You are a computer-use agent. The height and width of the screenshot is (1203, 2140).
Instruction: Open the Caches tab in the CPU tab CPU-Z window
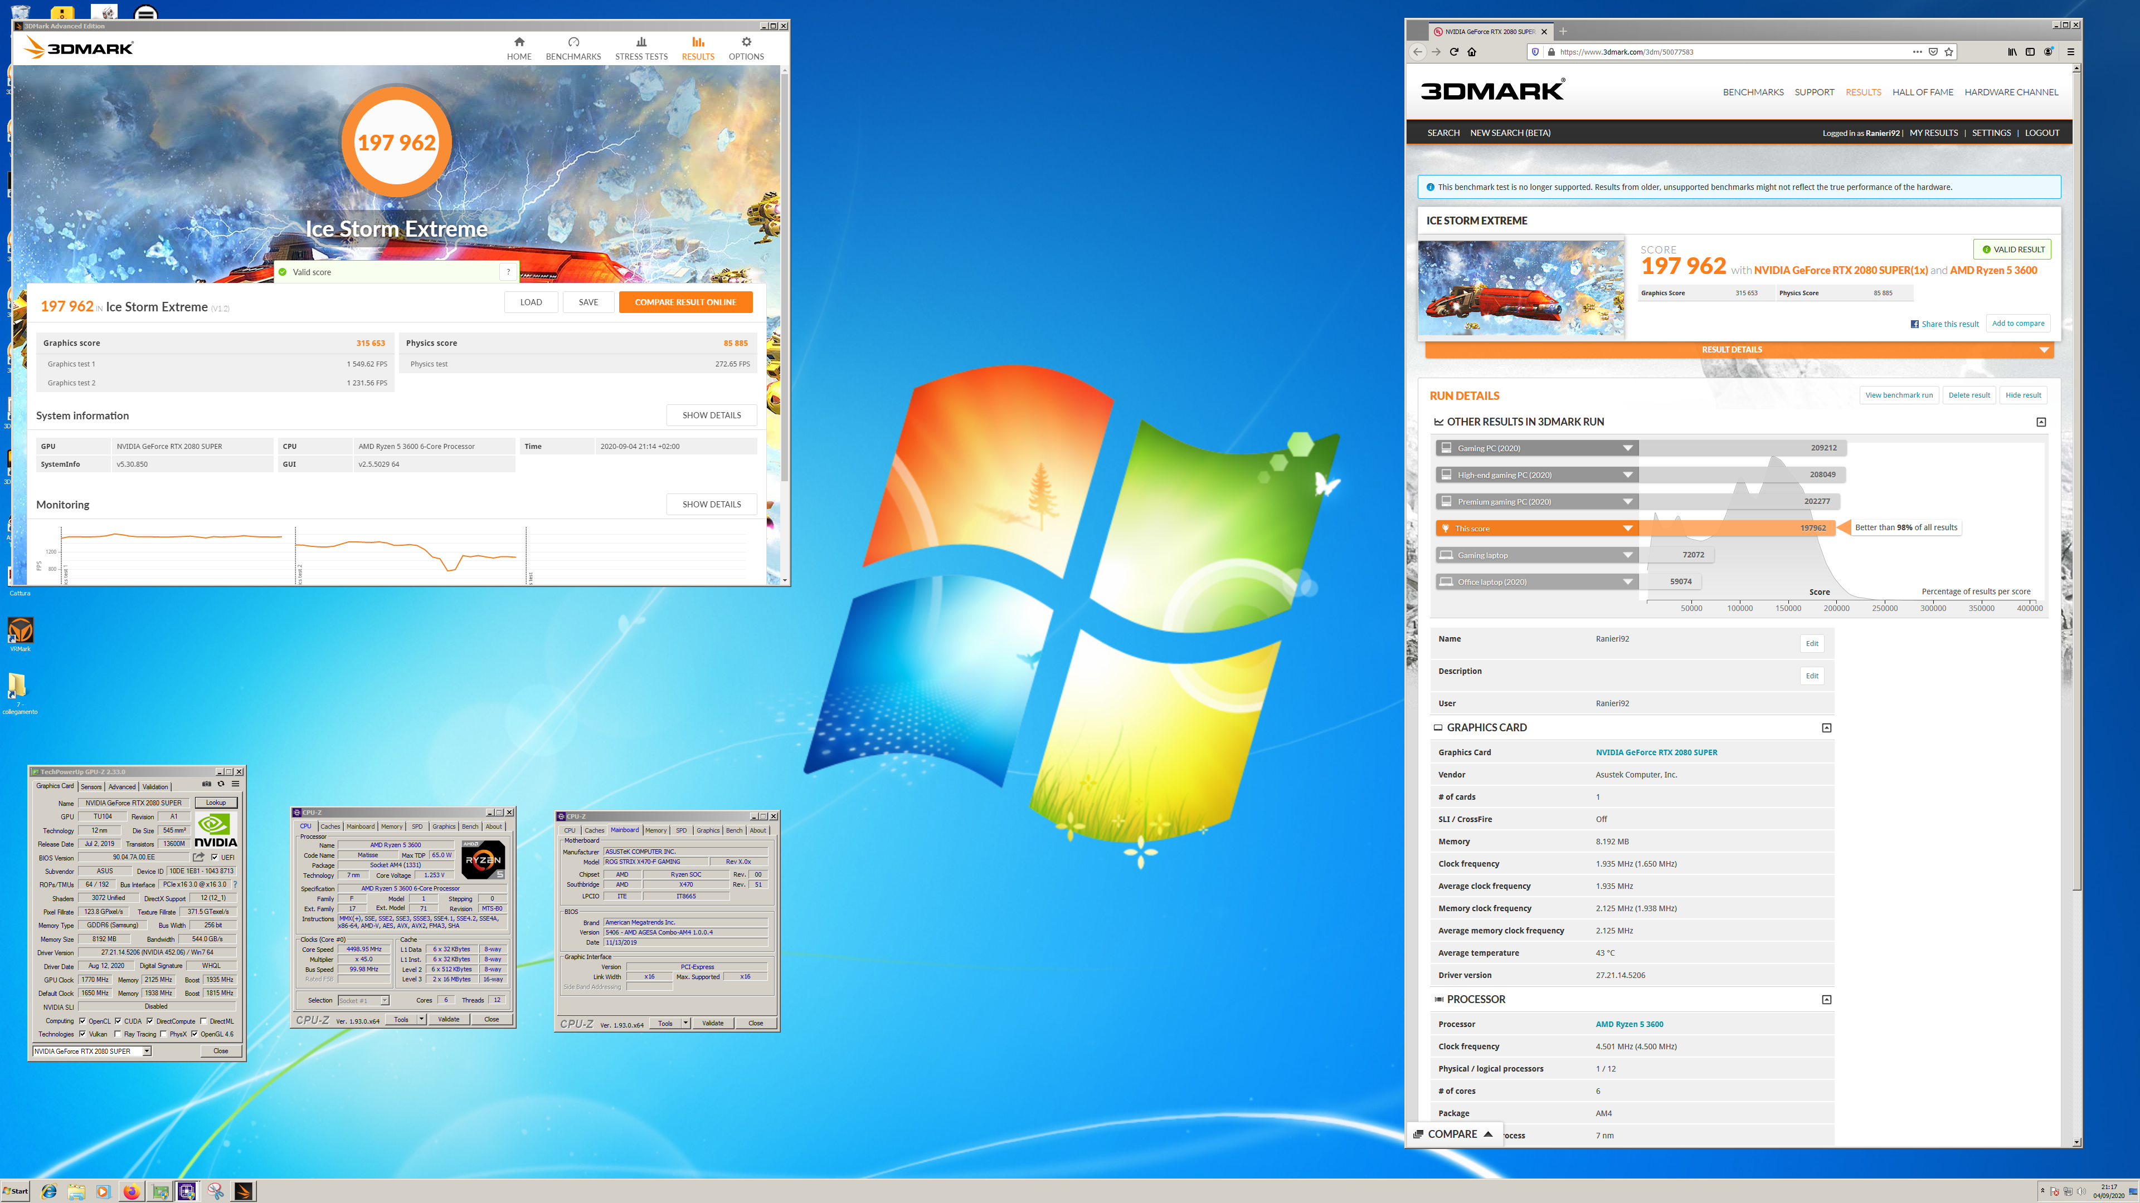pyautogui.click(x=330, y=826)
